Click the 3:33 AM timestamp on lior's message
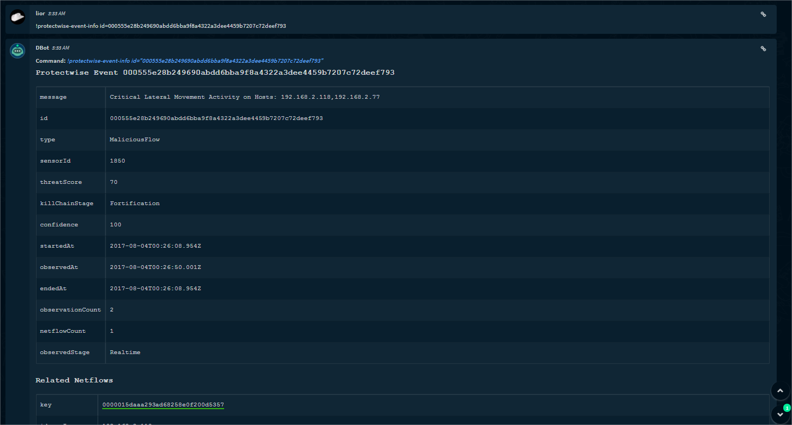 (56, 13)
